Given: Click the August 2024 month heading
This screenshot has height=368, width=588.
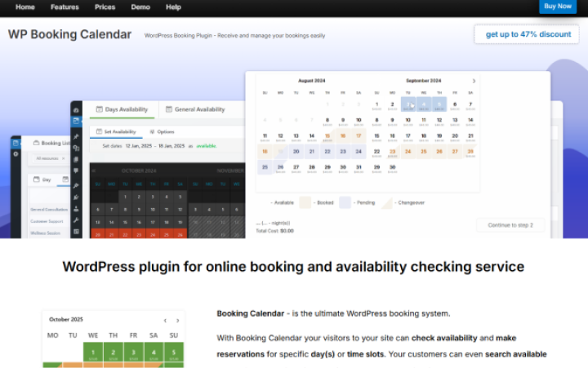Looking at the screenshot, I should (x=312, y=81).
